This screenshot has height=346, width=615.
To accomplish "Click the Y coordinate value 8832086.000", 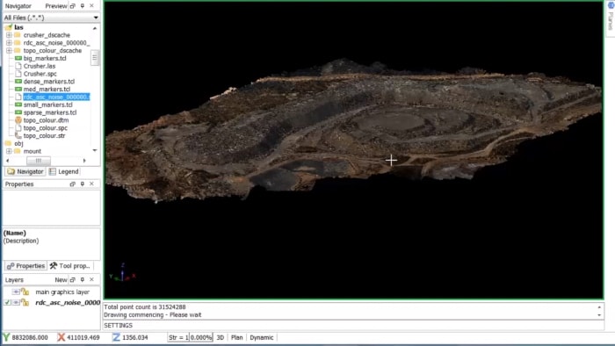I will click(x=30, y=337).
